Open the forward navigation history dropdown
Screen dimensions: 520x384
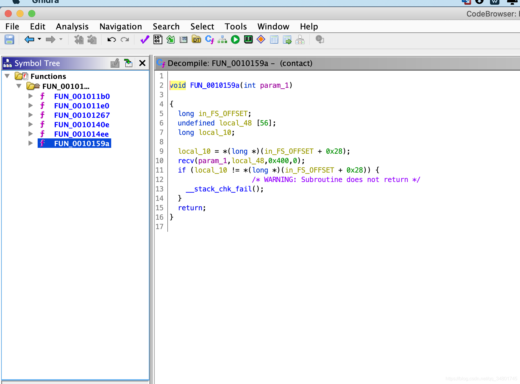pyautogui.click(x=61, y=39)
